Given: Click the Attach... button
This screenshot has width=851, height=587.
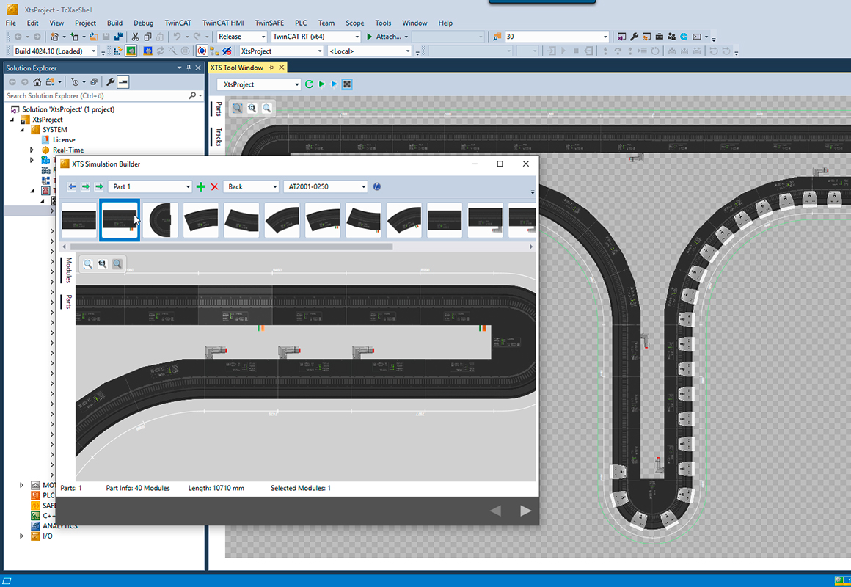Looking at the screenshot, I should pyautogui.click(x=387, y=36).
